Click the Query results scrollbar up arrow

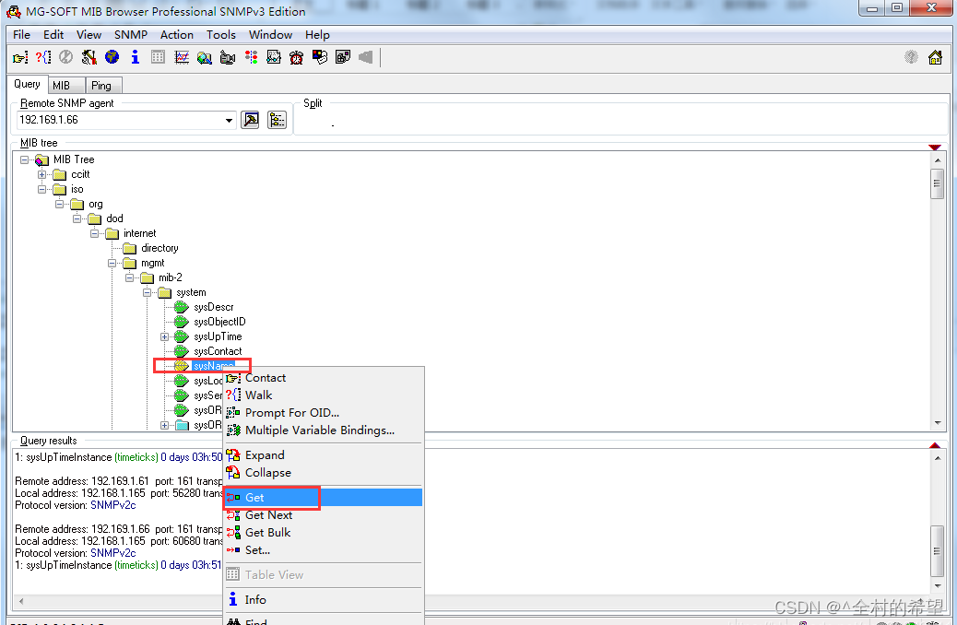click(938, 458)
